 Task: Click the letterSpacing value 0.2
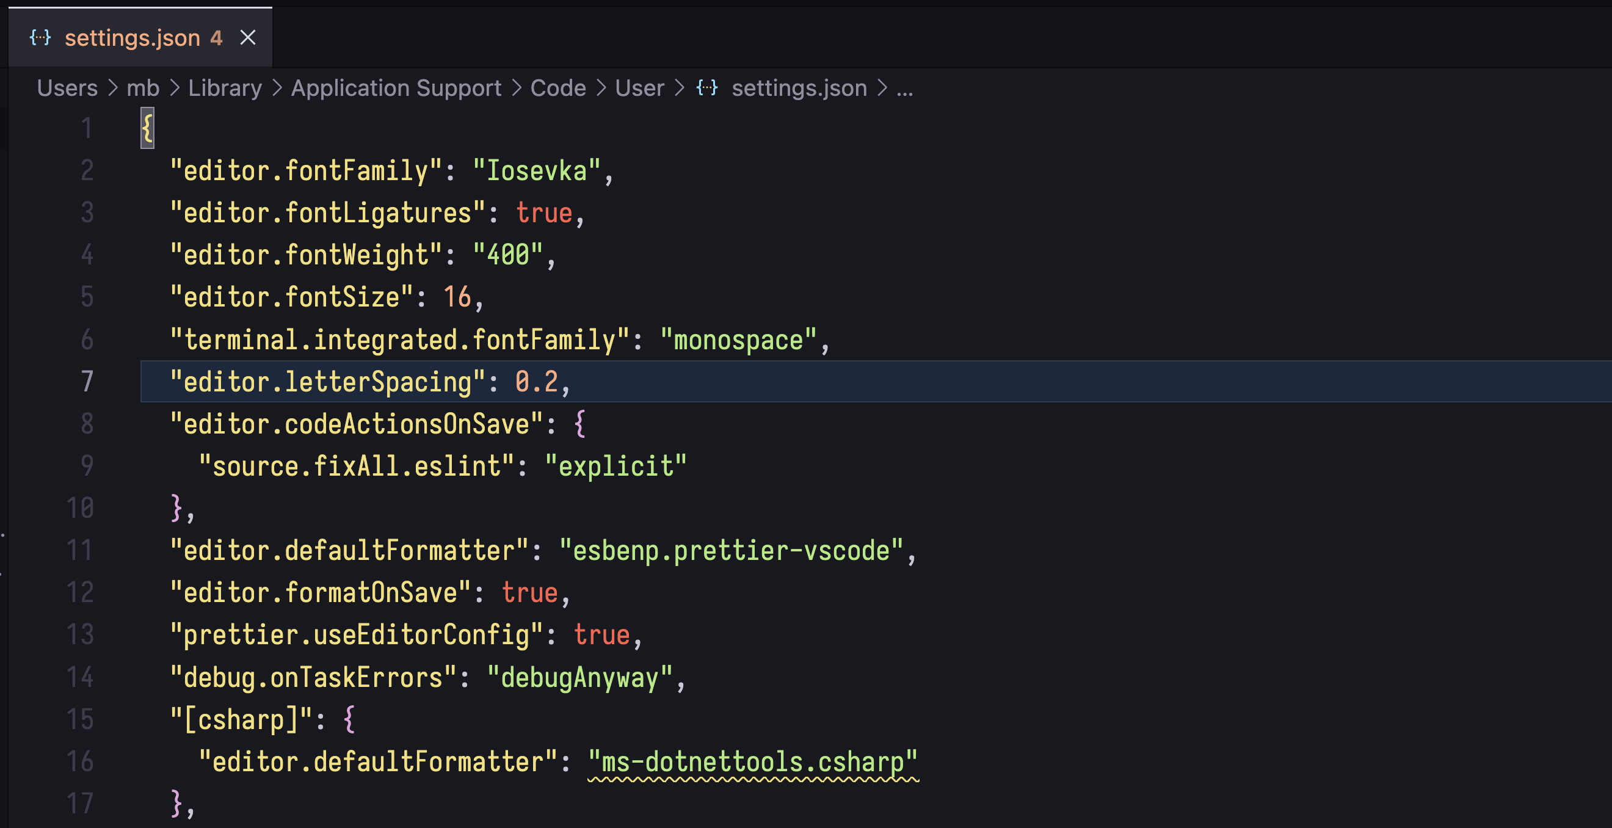pos(536,381)
